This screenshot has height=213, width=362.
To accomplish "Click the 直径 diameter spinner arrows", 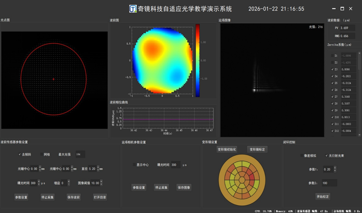I will tap(98, 169).
